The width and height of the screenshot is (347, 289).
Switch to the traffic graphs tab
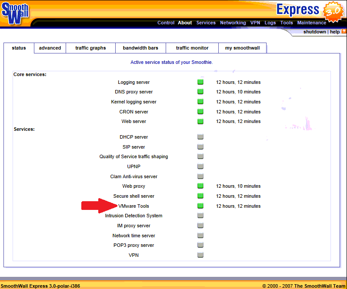tap(90, 48)
